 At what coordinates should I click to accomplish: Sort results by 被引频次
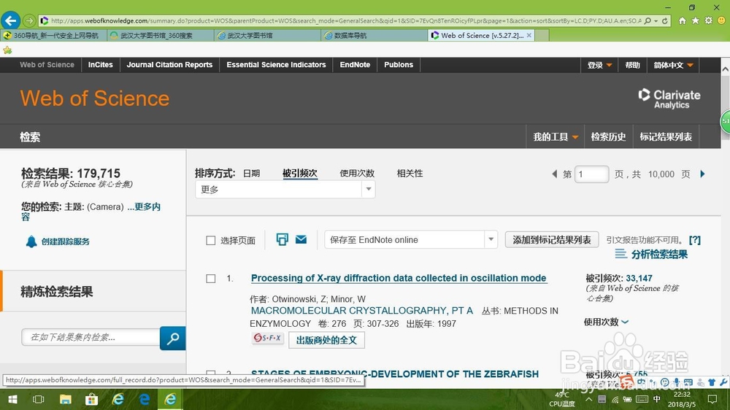coord(300,173)
